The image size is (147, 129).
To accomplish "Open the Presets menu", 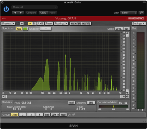I will click(8, 24).
